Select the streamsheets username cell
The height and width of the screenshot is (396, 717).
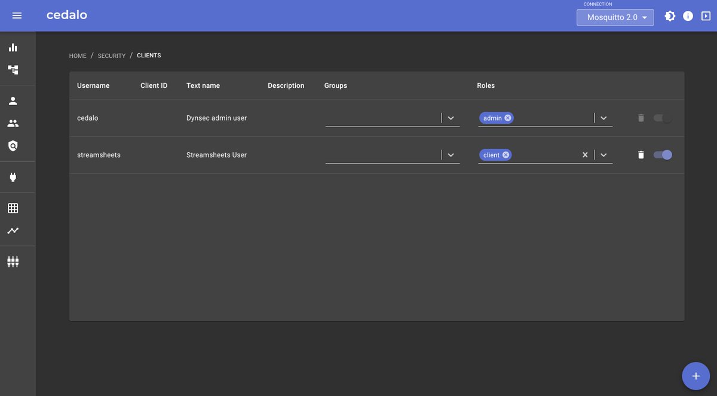pyautogui.click(x=99, y=155)
